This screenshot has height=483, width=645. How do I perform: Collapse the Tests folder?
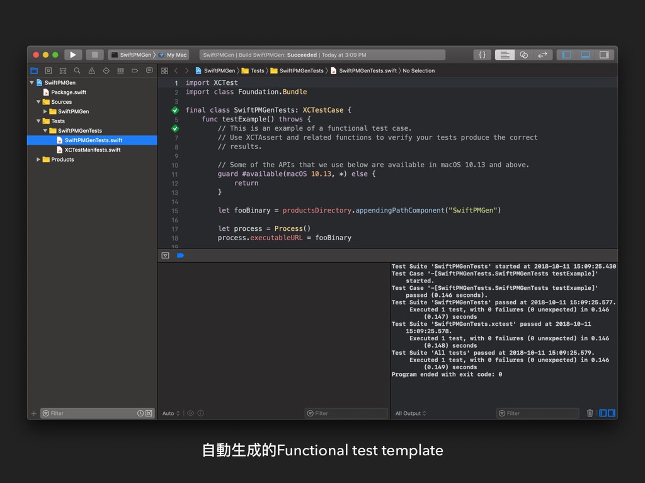point(38,121)
